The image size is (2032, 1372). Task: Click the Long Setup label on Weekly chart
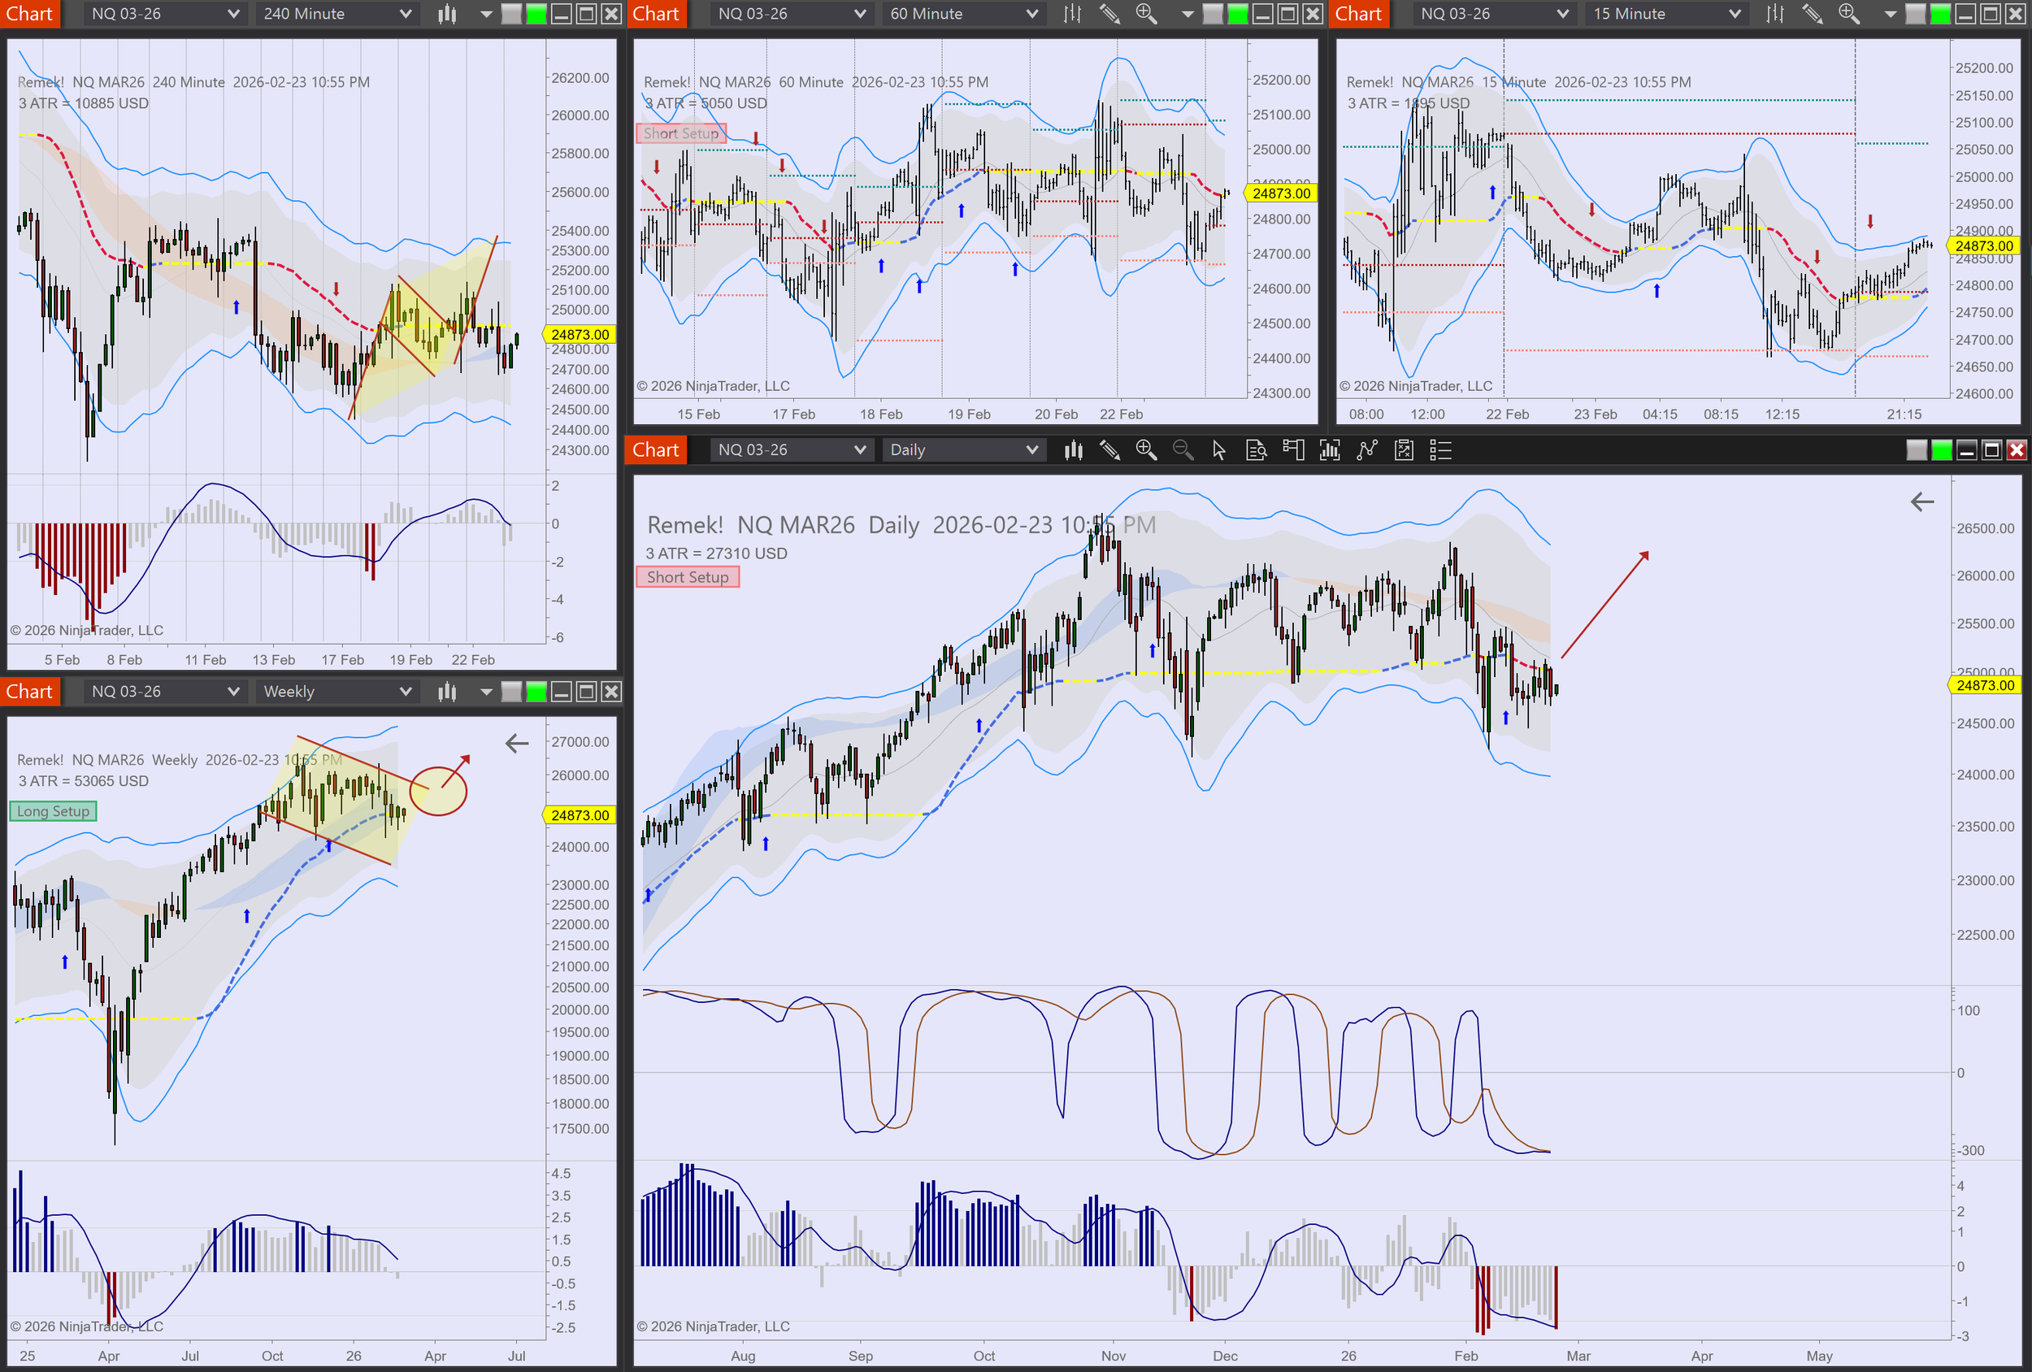point(54,811)
